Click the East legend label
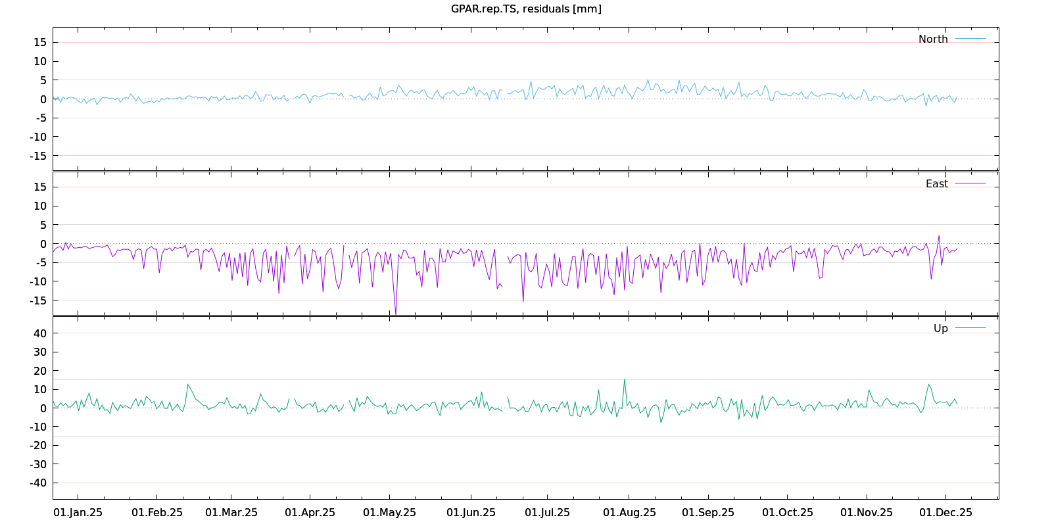Image resolution: width=1052 pixels, height=526 pixels. coord(936,183)
